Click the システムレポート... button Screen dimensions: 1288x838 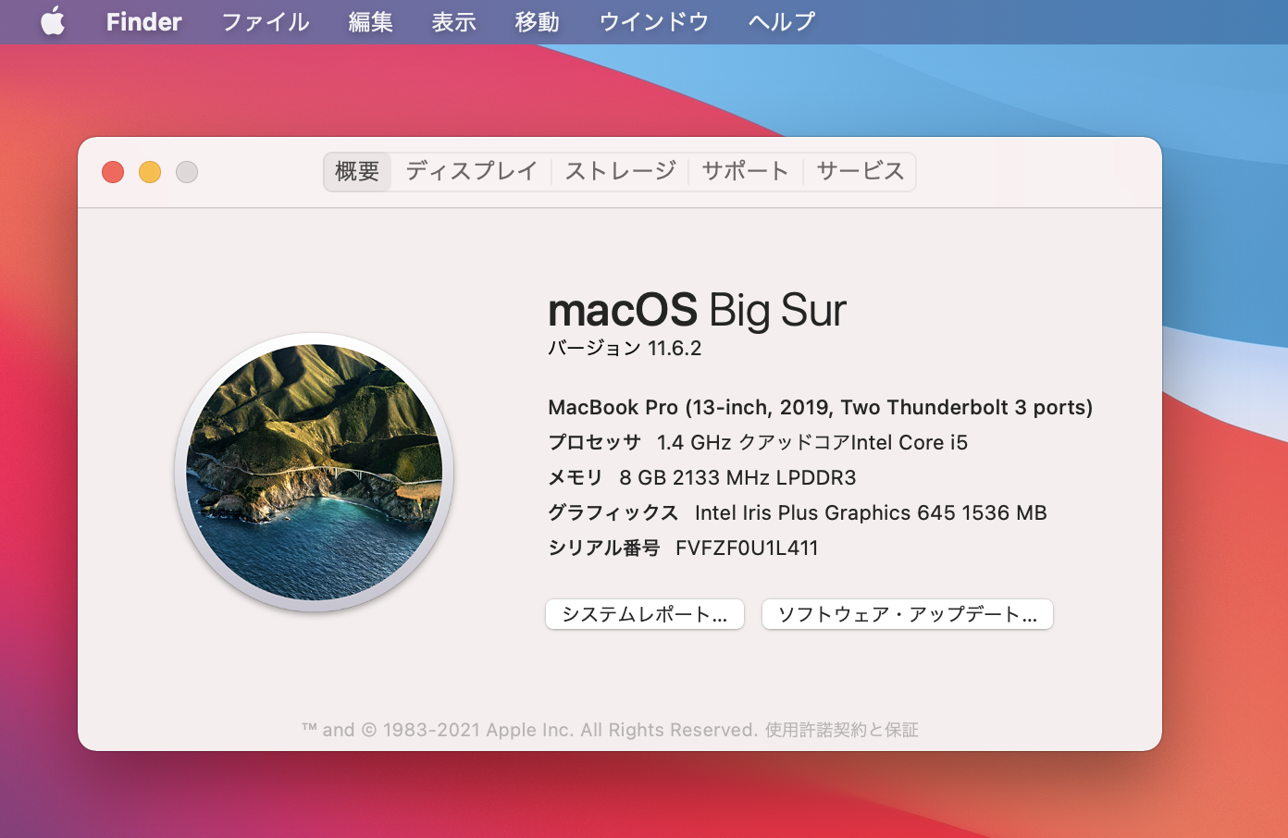[645, 614]
